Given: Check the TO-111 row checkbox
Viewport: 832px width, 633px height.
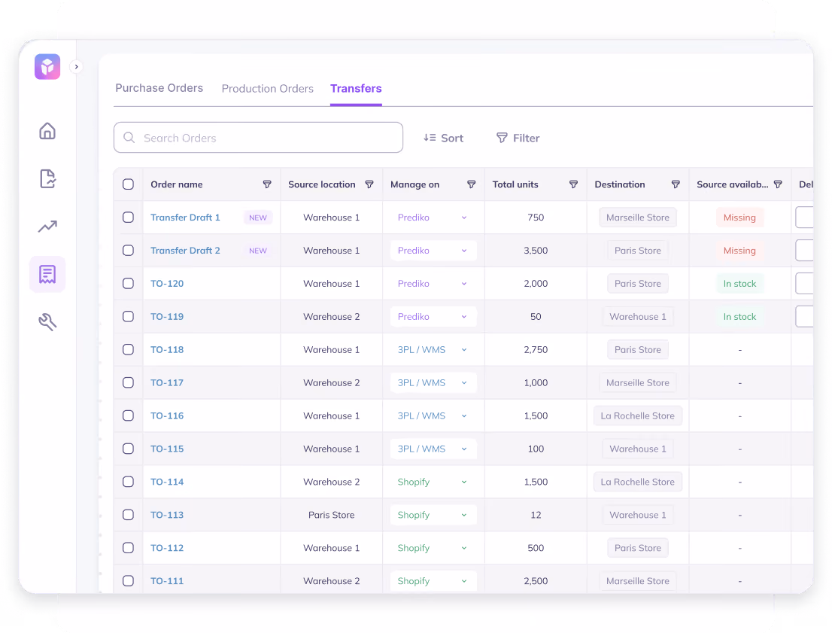Looking at the screenshot, I should (128, 581).
